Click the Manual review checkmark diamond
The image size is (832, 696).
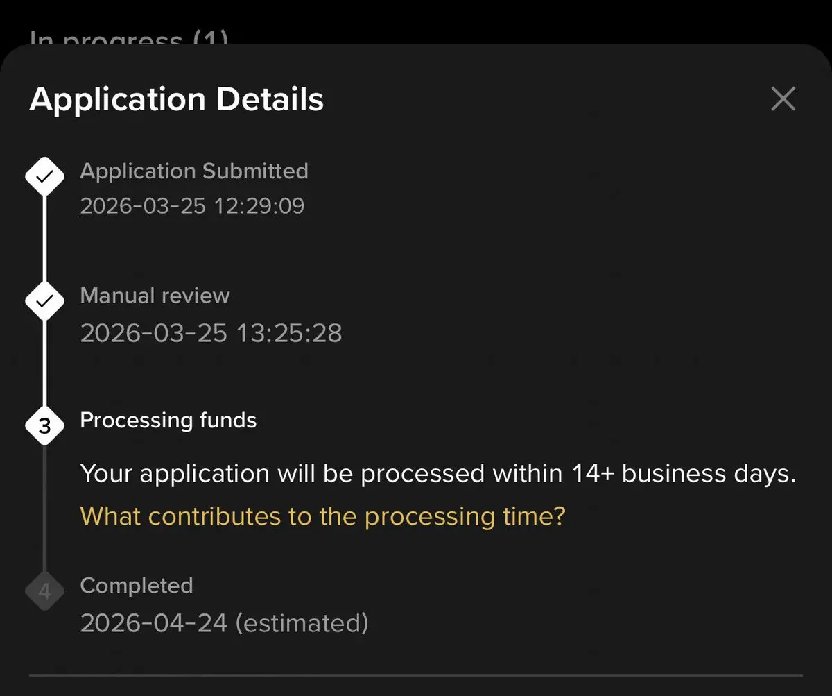[x=44, y=302]
